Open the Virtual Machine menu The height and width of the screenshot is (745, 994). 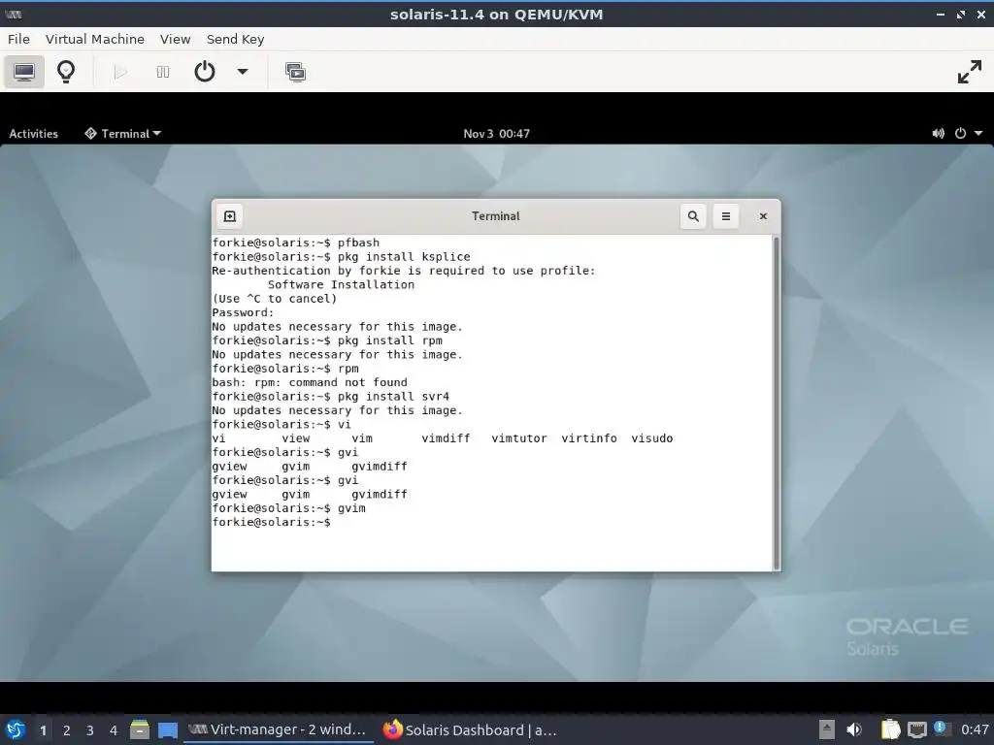pos(94,39)
